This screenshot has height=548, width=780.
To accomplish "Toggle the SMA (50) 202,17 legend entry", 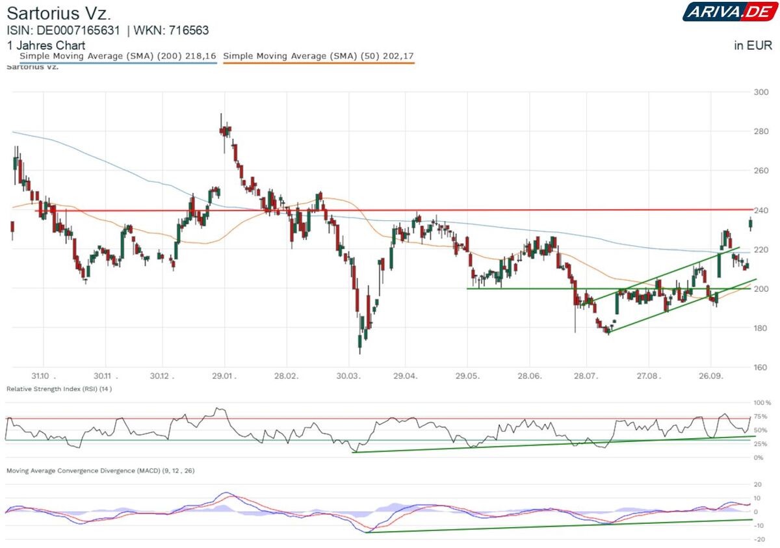I will click(318, 57).
